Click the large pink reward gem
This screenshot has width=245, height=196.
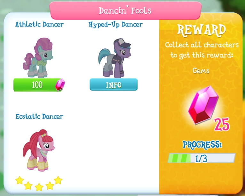pyautogui.click(x=203, y=105)
